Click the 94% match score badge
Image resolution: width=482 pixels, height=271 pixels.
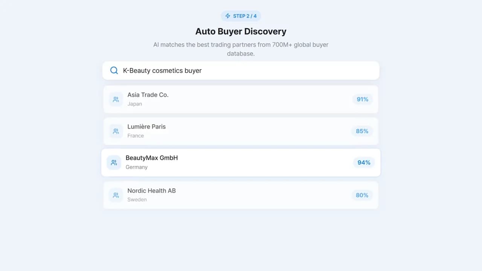click(364, 163)
